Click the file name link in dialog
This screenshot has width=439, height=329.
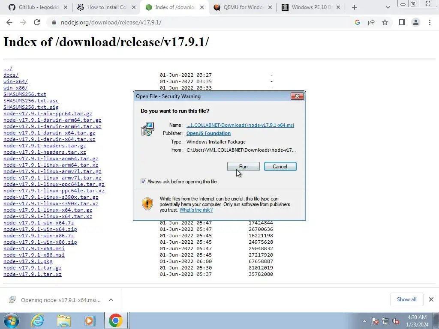pos(240,126)
